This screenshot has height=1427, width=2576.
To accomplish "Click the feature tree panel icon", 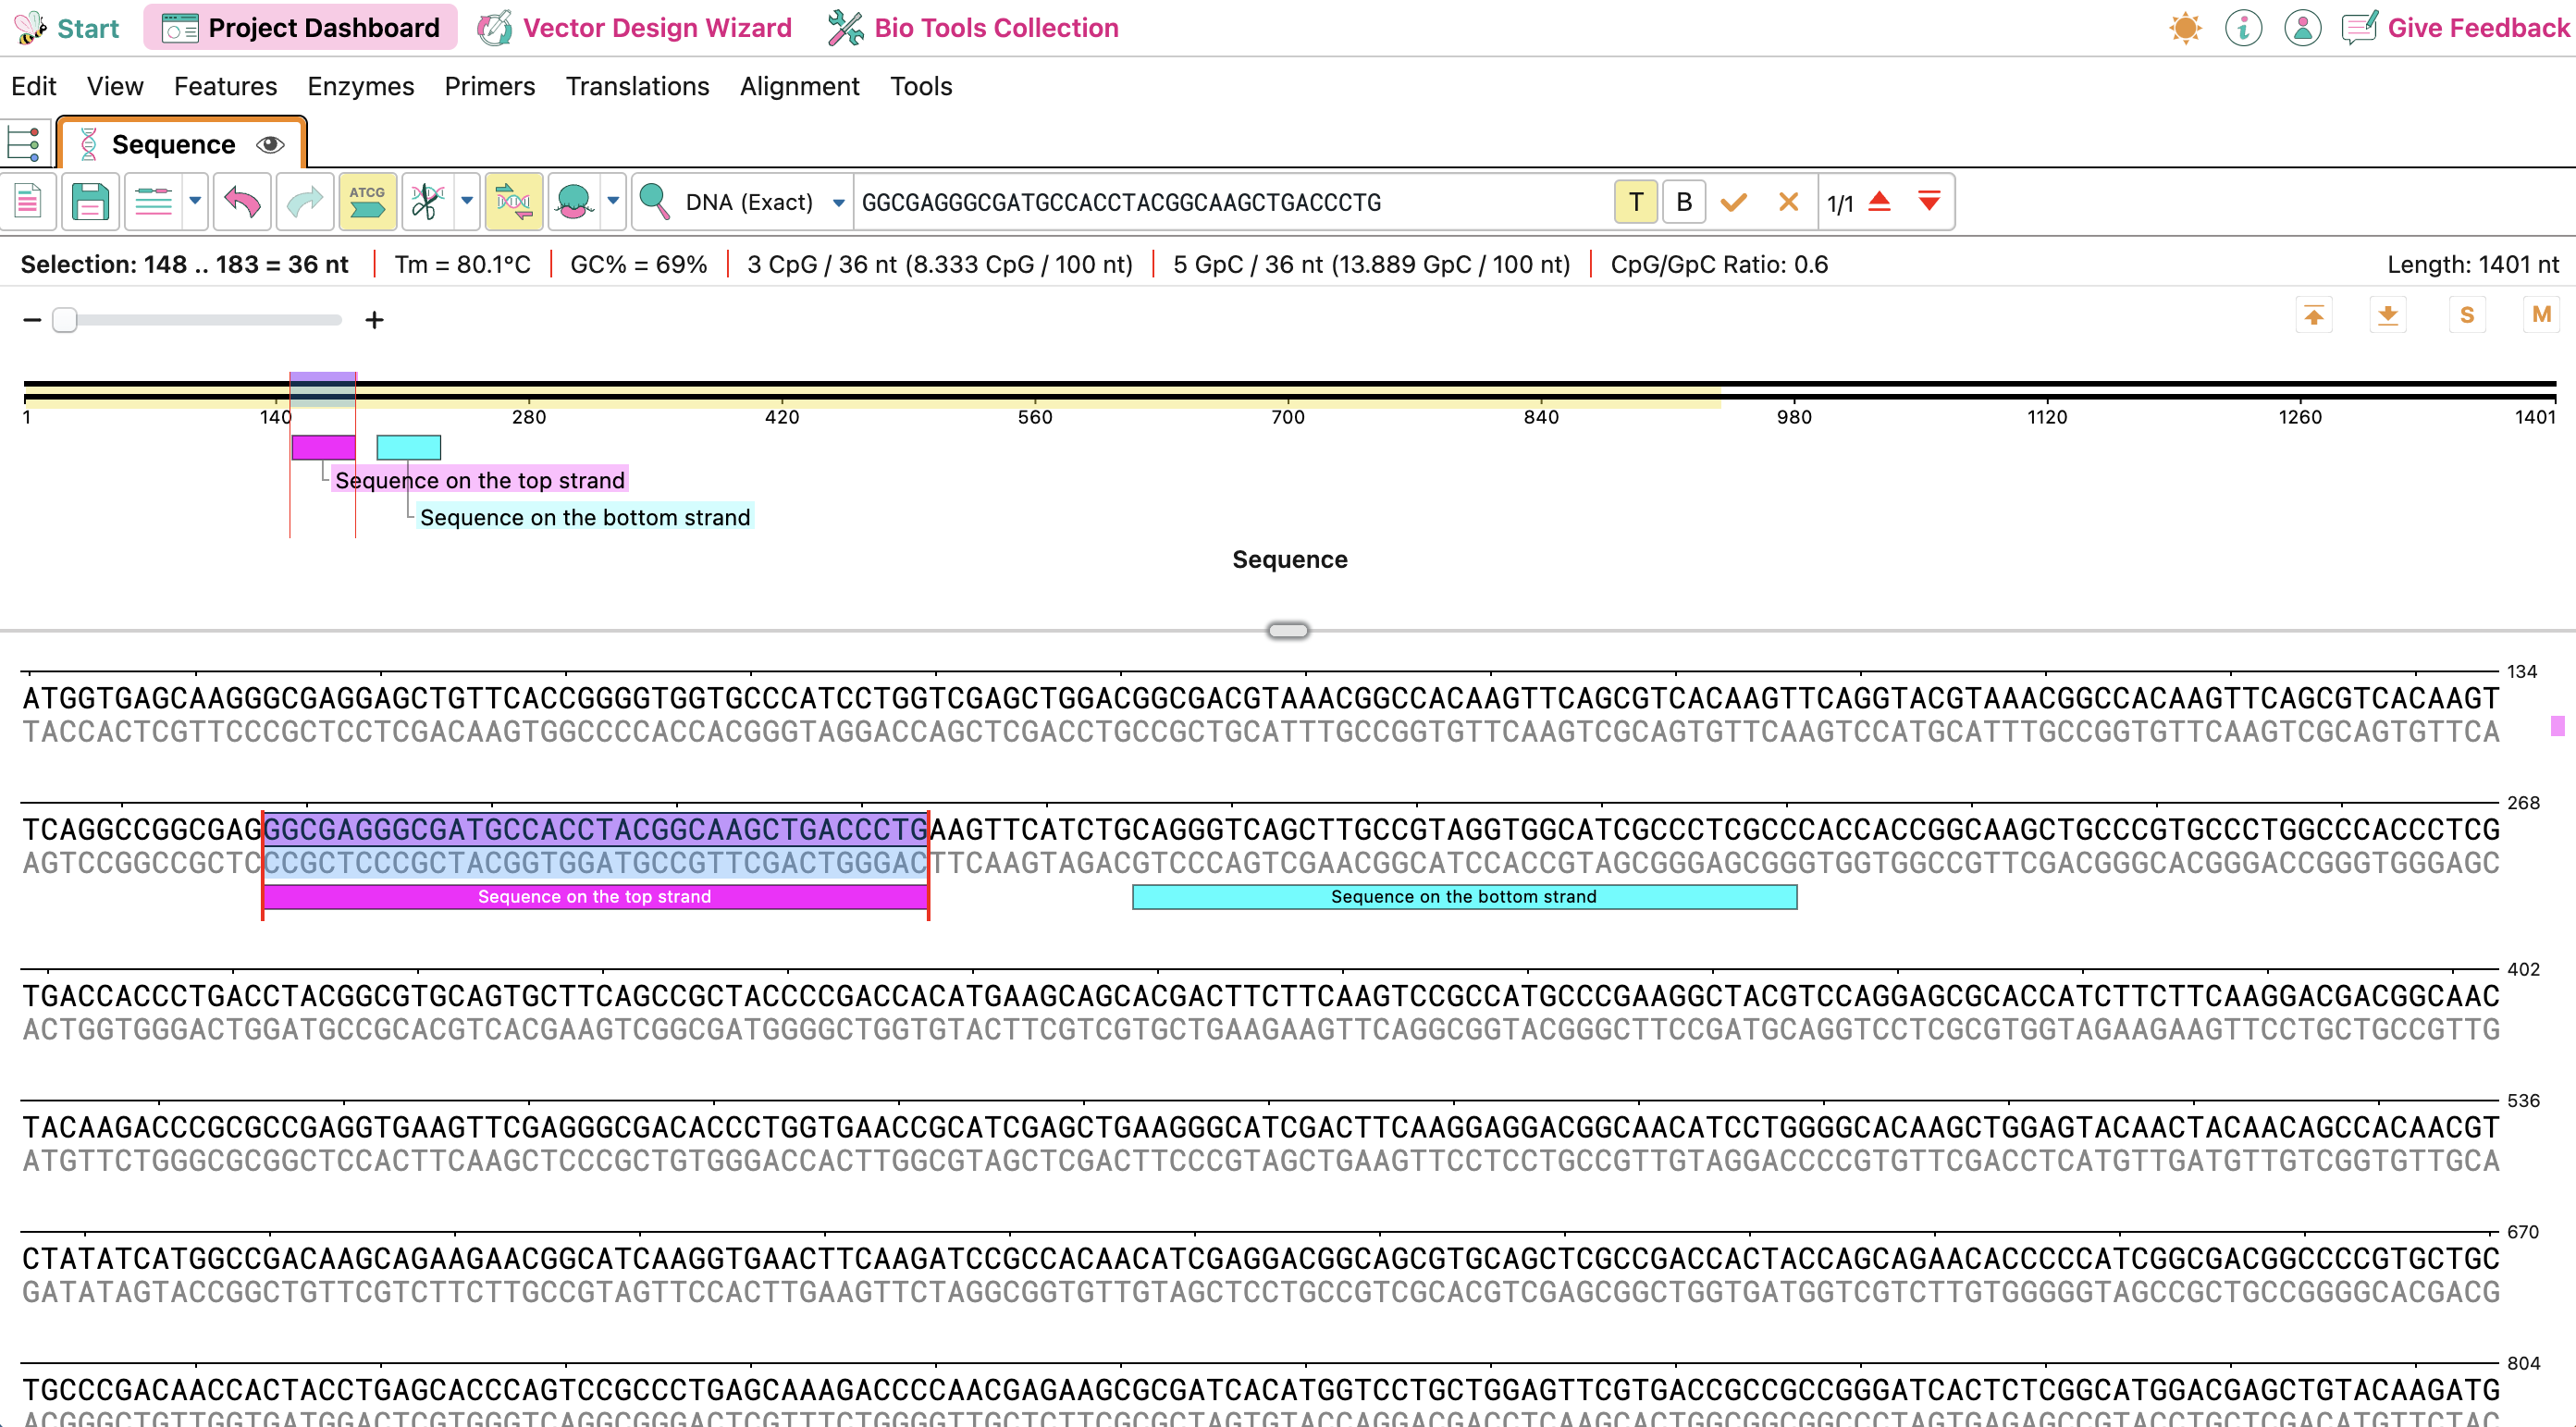I will point(24,144).
